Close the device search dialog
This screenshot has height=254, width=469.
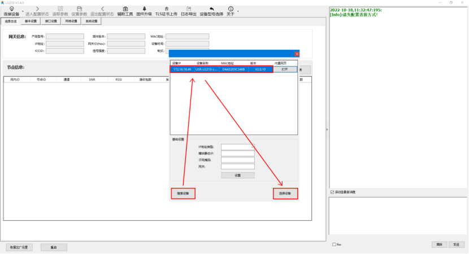click(297, 54)
